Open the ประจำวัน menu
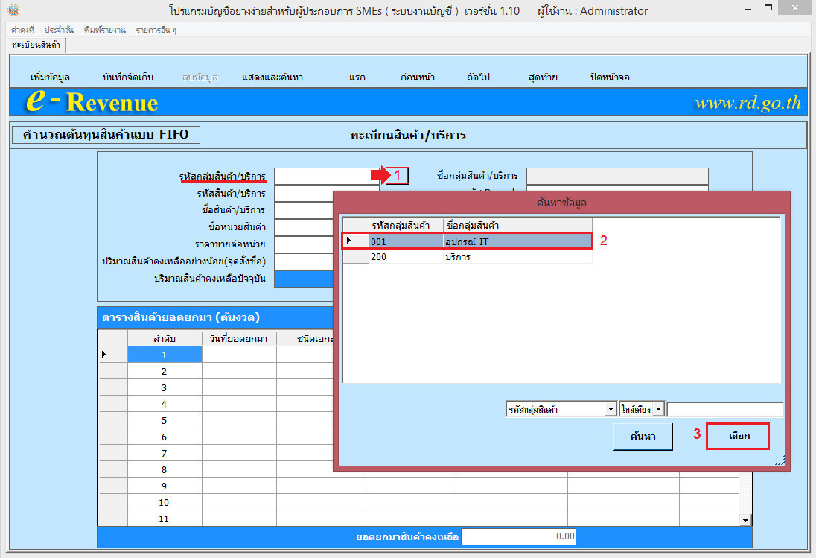The width and height of the screenshot is (816, 558). pos(59,31)
